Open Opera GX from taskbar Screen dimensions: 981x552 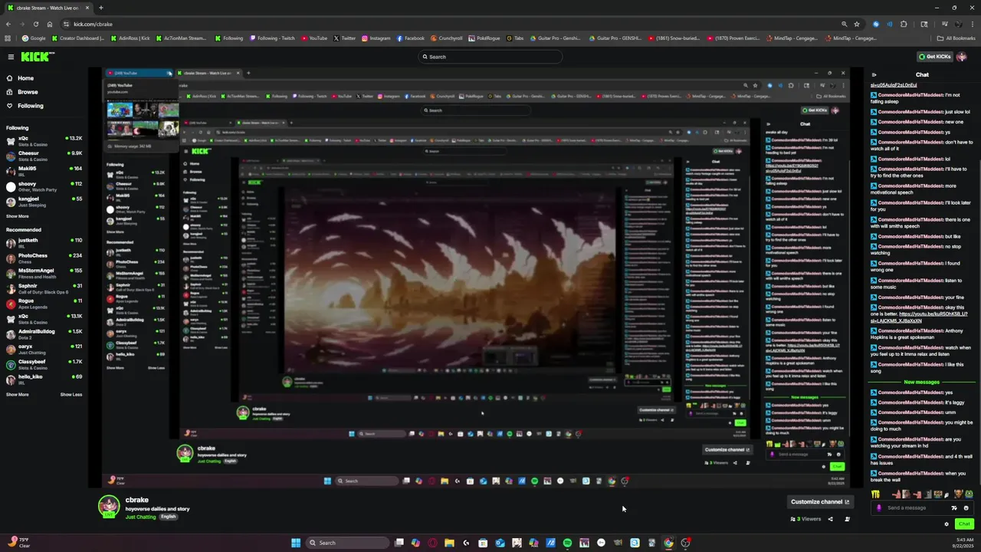tap(432, 543)
